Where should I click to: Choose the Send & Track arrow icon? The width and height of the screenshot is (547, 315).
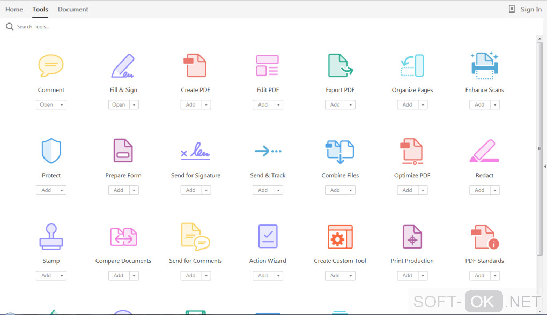(x=268, y=151)
